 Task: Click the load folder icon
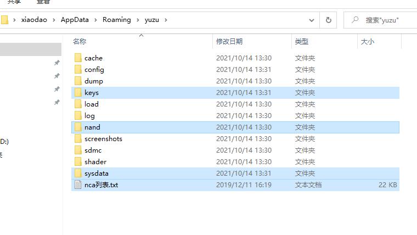point(78,104)
